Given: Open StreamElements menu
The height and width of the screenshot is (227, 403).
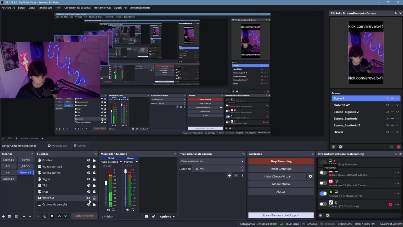Looking at the screenshot, I should tap(140, 8).
